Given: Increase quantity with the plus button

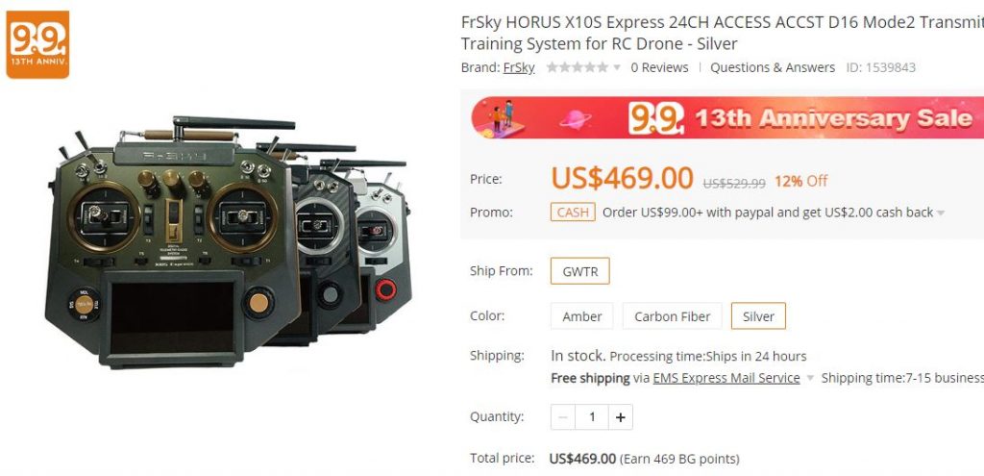Looking at the screenshot, I should pyautogui.click(x=620, y=417).
